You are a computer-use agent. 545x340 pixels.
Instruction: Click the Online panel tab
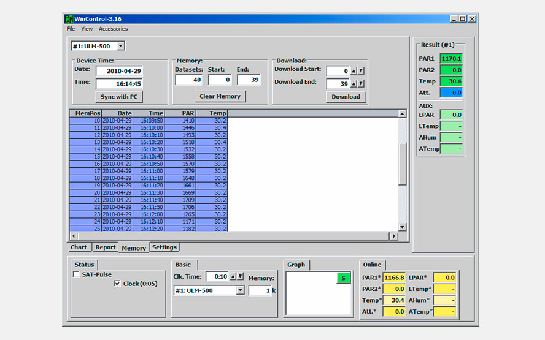coord(373,265)
